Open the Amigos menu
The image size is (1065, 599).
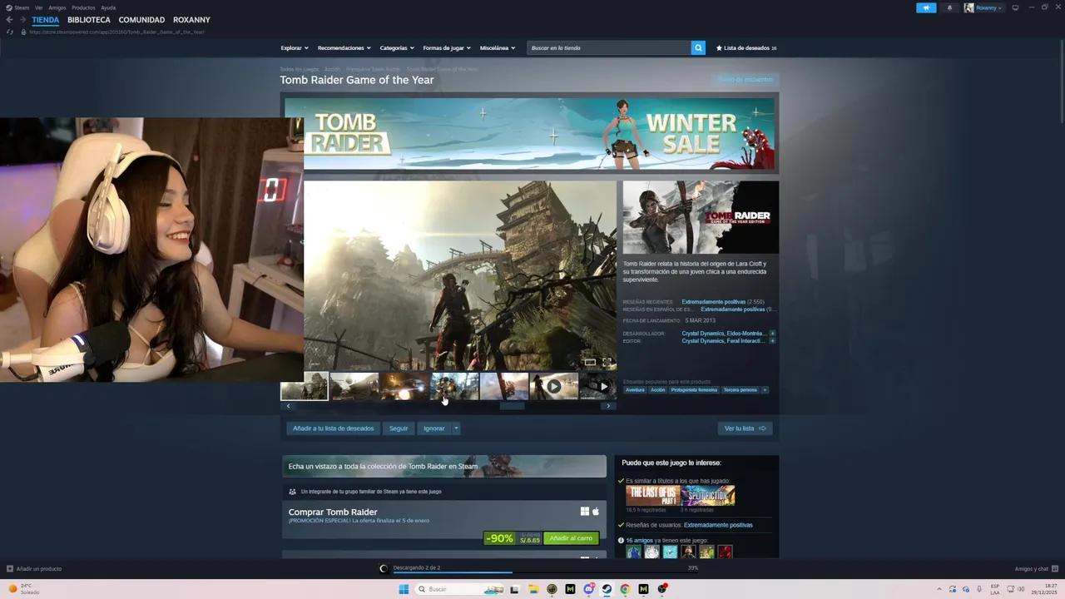click(x=57, y=7)
